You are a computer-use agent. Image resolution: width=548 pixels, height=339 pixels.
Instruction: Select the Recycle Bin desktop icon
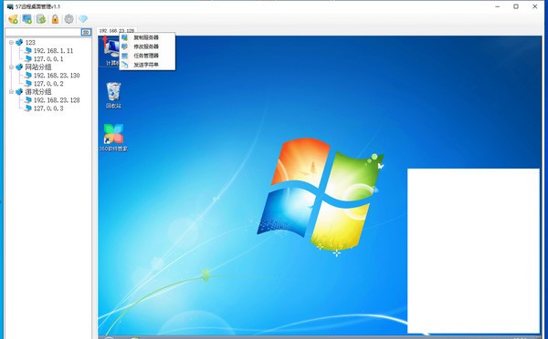[113, 95]
